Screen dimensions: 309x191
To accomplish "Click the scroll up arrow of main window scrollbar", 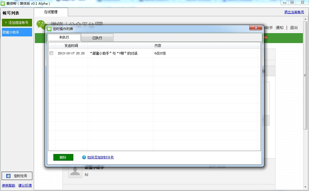I will click(305, 19).
